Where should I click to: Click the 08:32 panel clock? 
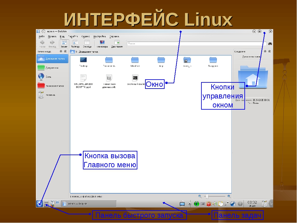point(252,203)
